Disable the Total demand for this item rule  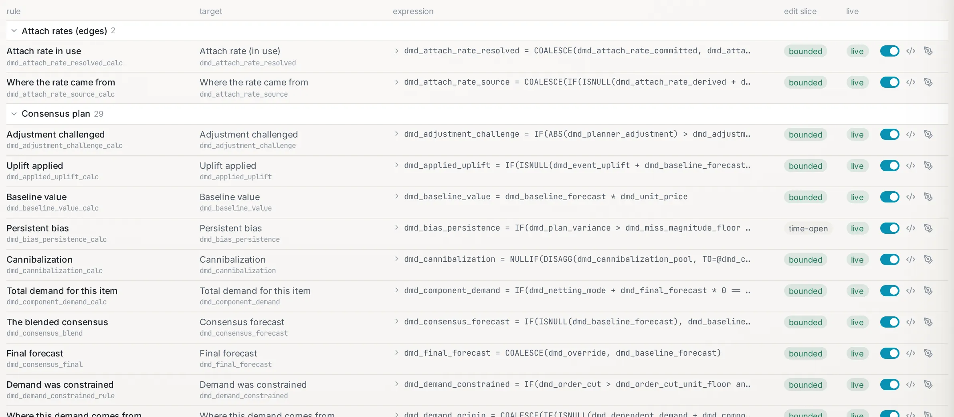(890, 291)
